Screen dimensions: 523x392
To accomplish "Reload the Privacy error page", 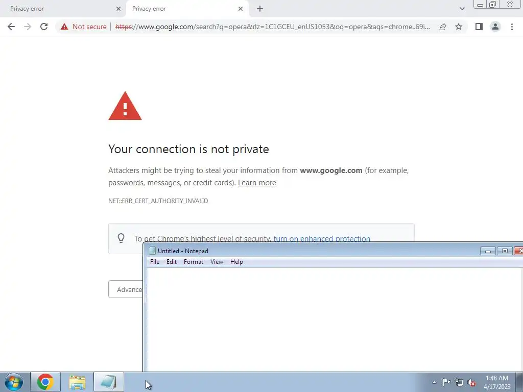I will coord(44,27).
